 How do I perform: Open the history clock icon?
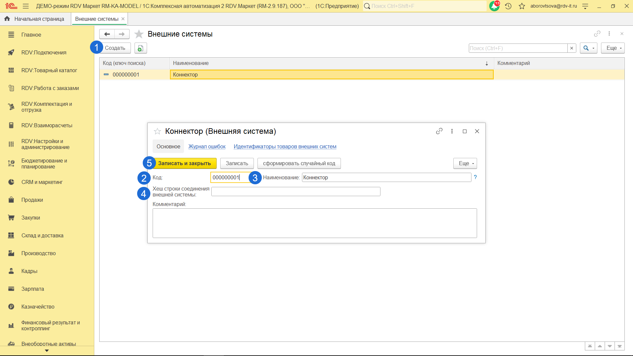point(508,6)
